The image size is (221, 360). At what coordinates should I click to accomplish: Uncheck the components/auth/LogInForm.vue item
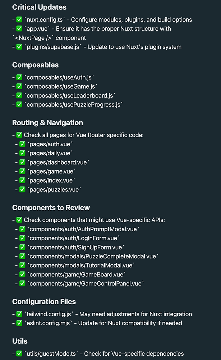(x=22, y=238)
